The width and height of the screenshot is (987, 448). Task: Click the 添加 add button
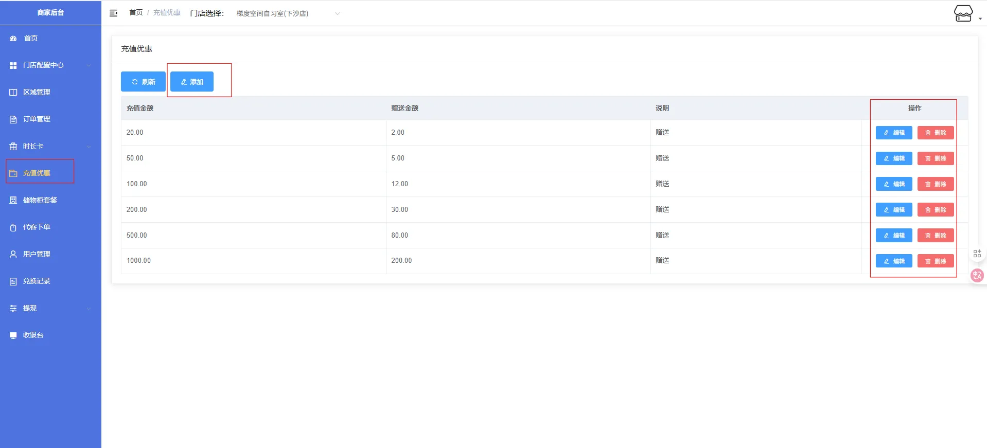192,82
